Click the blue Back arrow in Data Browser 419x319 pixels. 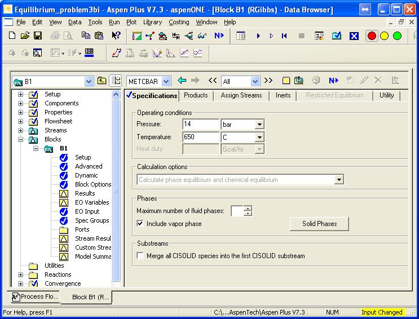click(x=182, y=81)
